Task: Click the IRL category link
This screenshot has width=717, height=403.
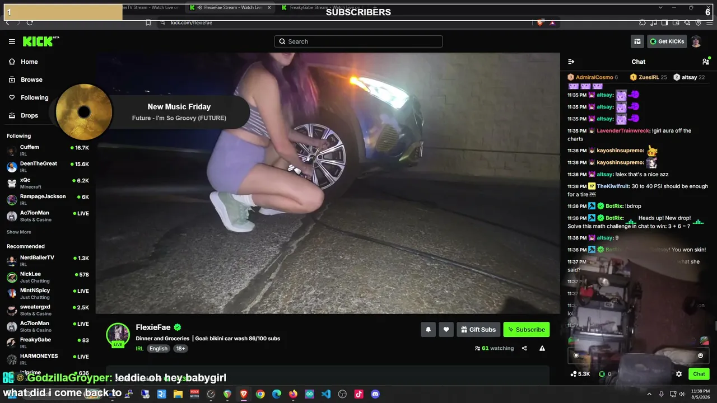Action: point(139,348)
